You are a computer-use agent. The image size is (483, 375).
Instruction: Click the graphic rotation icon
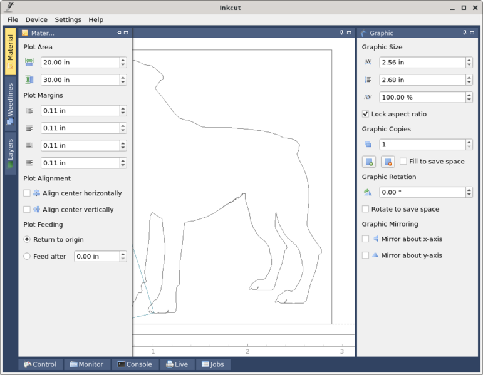(x=368, y=192)
